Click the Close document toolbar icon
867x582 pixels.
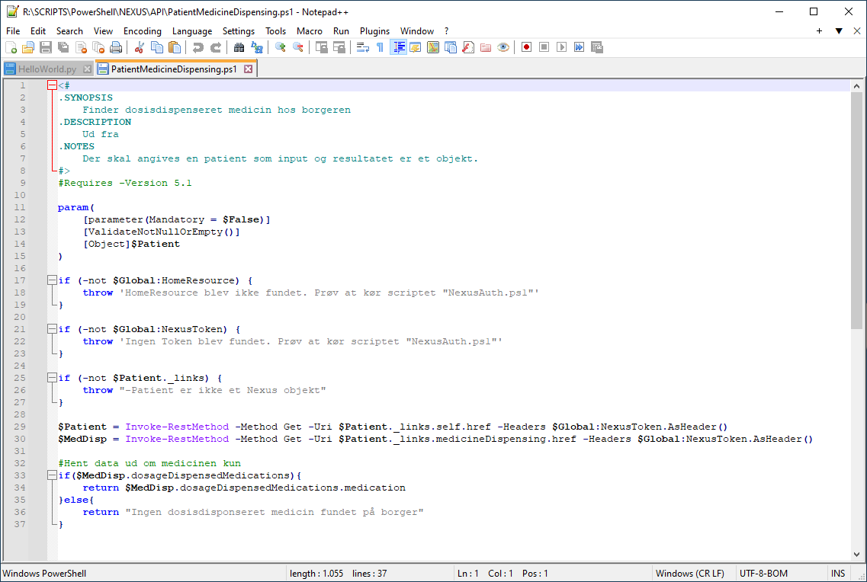point(82,47)
